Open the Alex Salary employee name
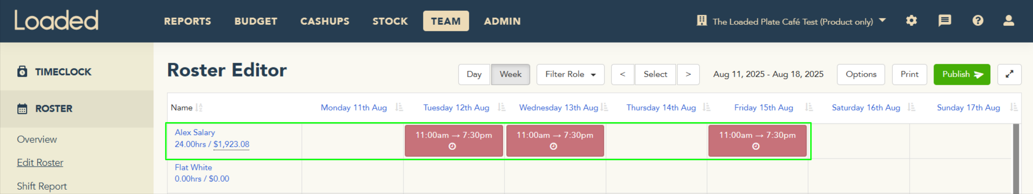 [194, 132]
